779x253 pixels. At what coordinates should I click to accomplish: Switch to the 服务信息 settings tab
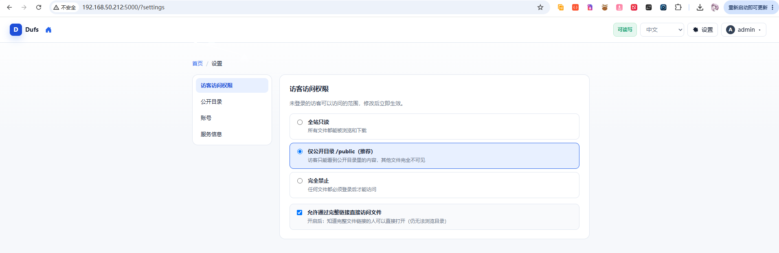[x=232, y=134]
